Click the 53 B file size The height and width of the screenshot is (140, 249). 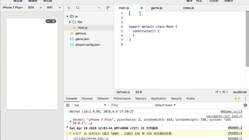pyautogui.click(x=139, y=92)
